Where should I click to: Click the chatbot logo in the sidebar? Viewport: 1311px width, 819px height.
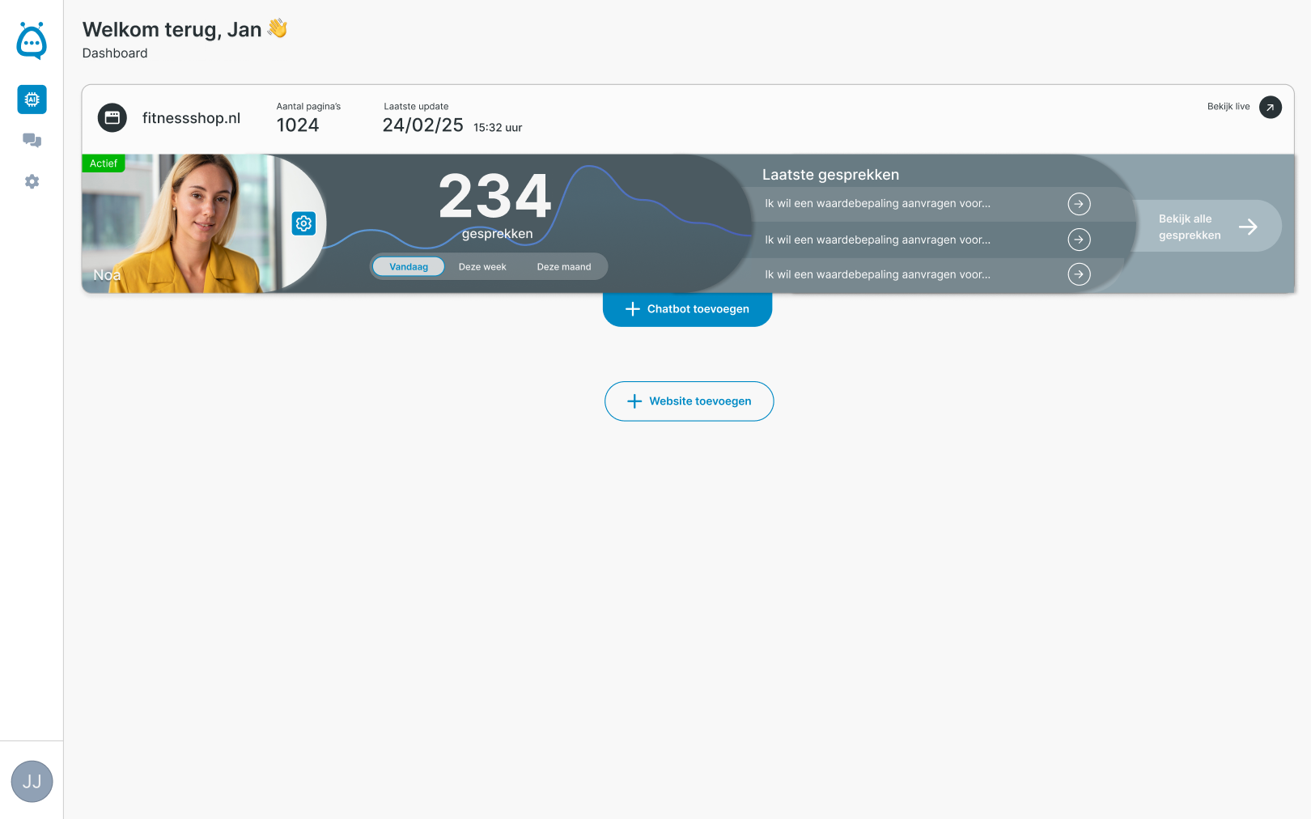coord(32,40)
